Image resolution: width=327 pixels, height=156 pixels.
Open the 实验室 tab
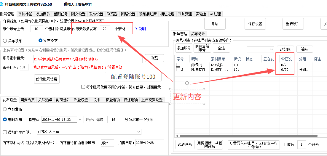tap(201, 14)
